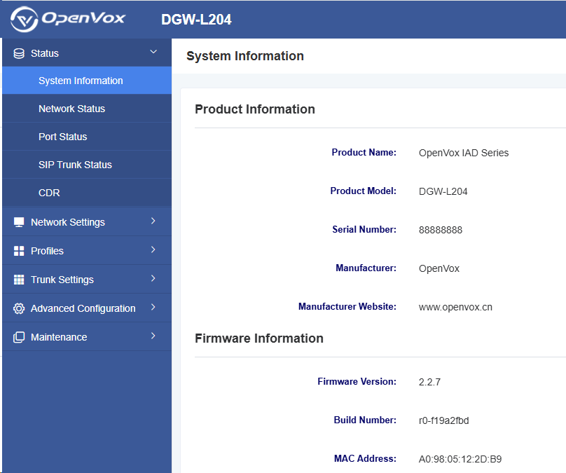Expand the Maintenance chevron

point(153,336)
